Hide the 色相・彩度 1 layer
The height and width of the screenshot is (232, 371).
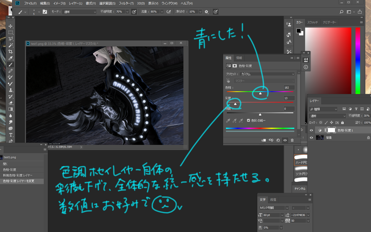tap(312, 130)
